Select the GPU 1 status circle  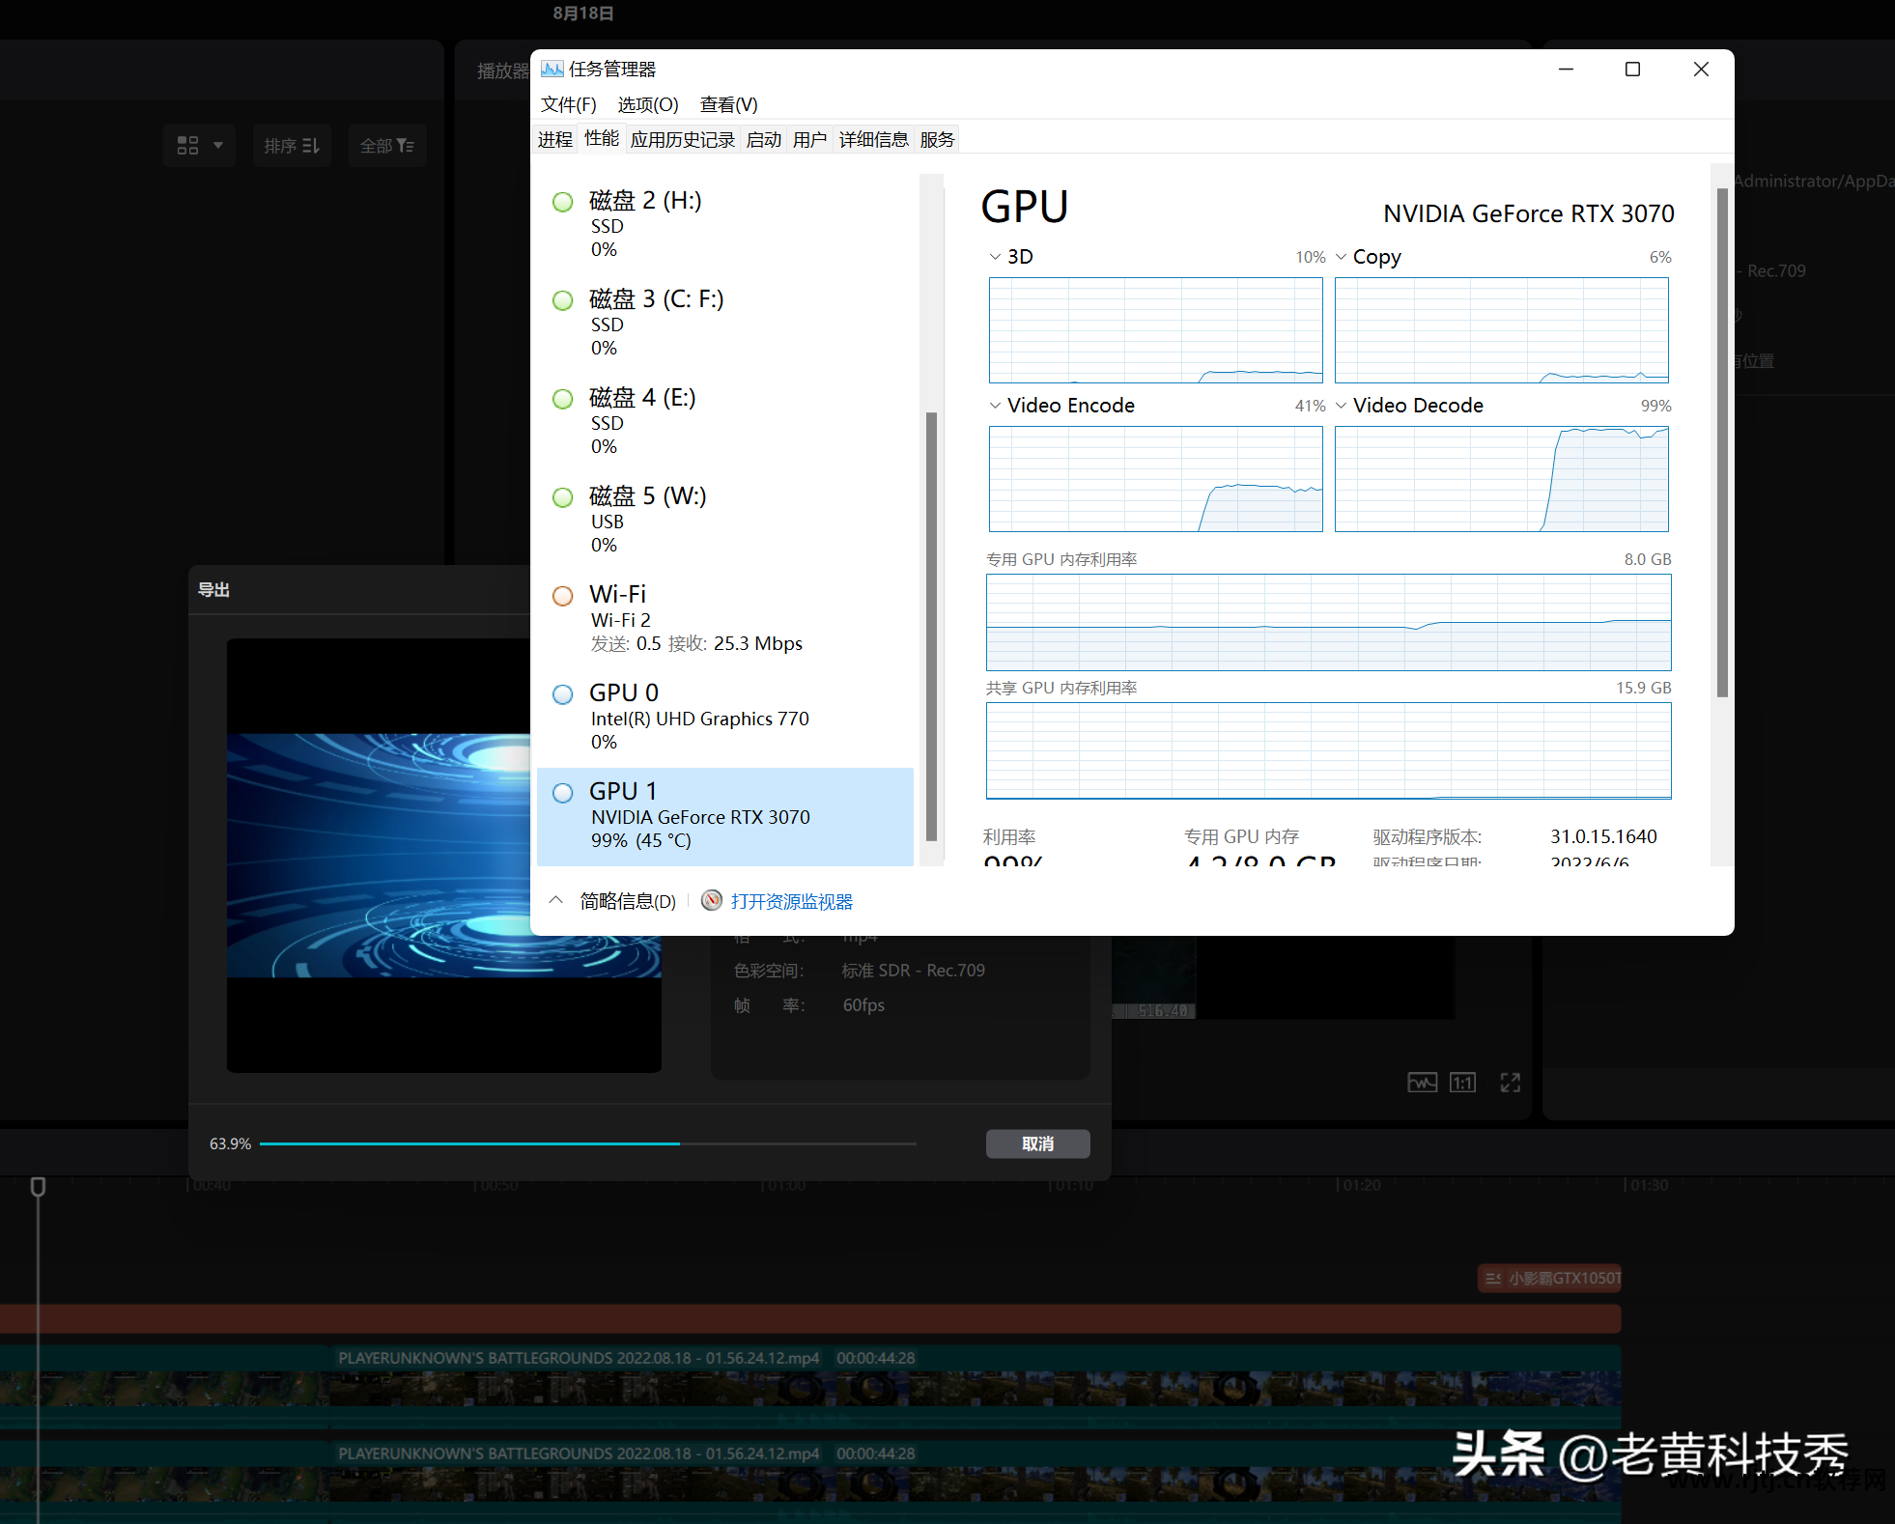pos(563,793)
